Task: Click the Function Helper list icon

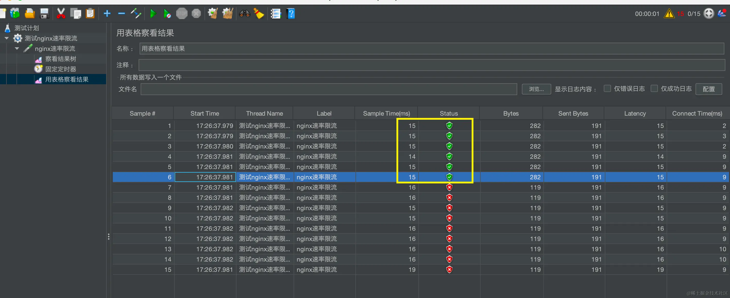Action: (x=275, y=13)
